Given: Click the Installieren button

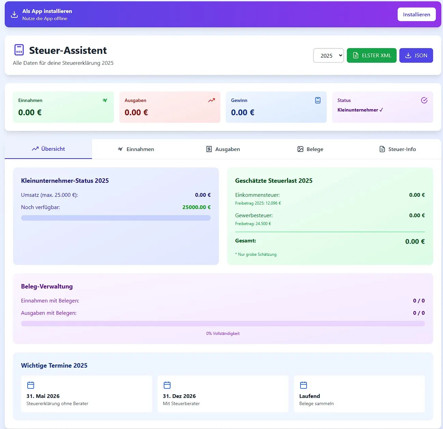Looking at the screenshot, I should point(416,14).
